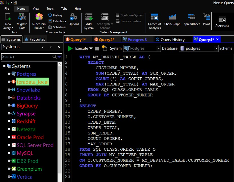
Task: Open the Scheduler tool
Action: pyautogui.click(x=57, y=27)
